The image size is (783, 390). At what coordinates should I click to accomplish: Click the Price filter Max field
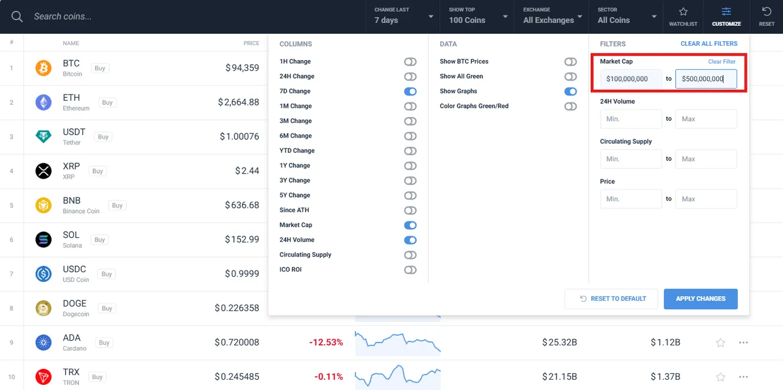click(x=706, y=199)
